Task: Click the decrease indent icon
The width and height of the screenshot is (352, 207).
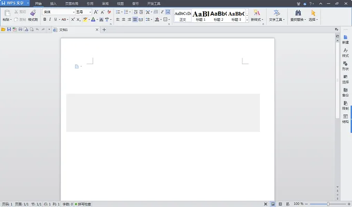Action: pos(136,12)
